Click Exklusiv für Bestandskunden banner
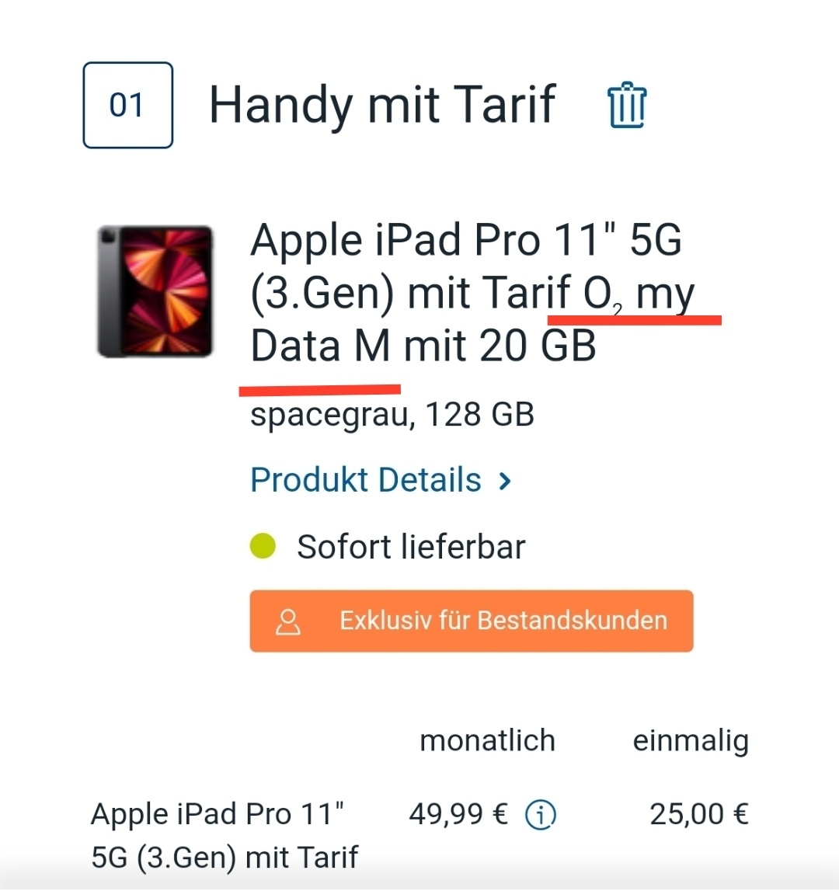Viewport: 839px width, 891px height. (x=472, y=621)
